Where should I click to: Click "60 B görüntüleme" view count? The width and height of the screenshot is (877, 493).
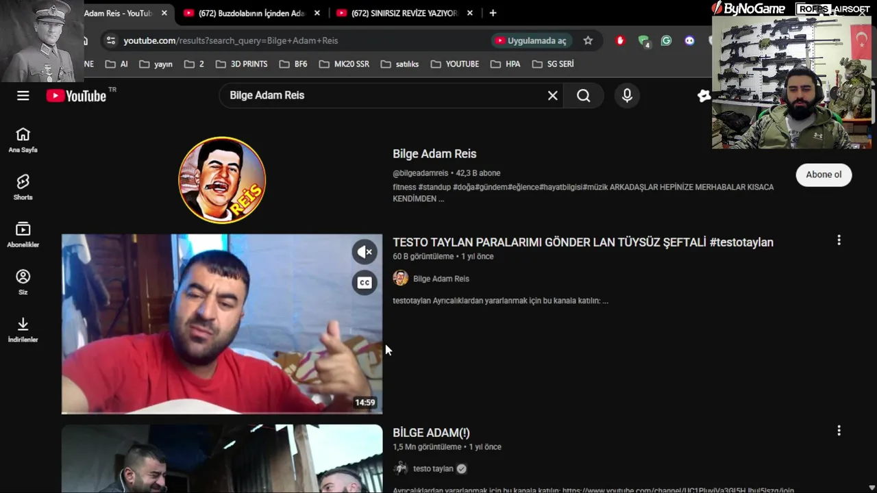click(423, 257)
